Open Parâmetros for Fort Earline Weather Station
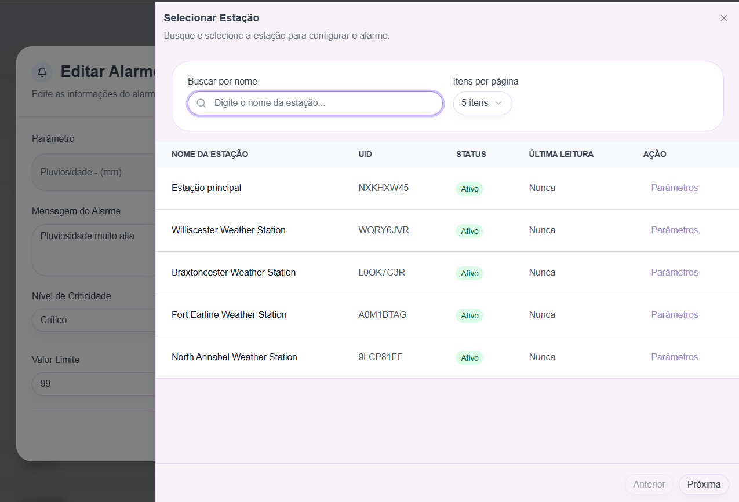This screenshot has height=502, width=739. click(x=674, y=315)
